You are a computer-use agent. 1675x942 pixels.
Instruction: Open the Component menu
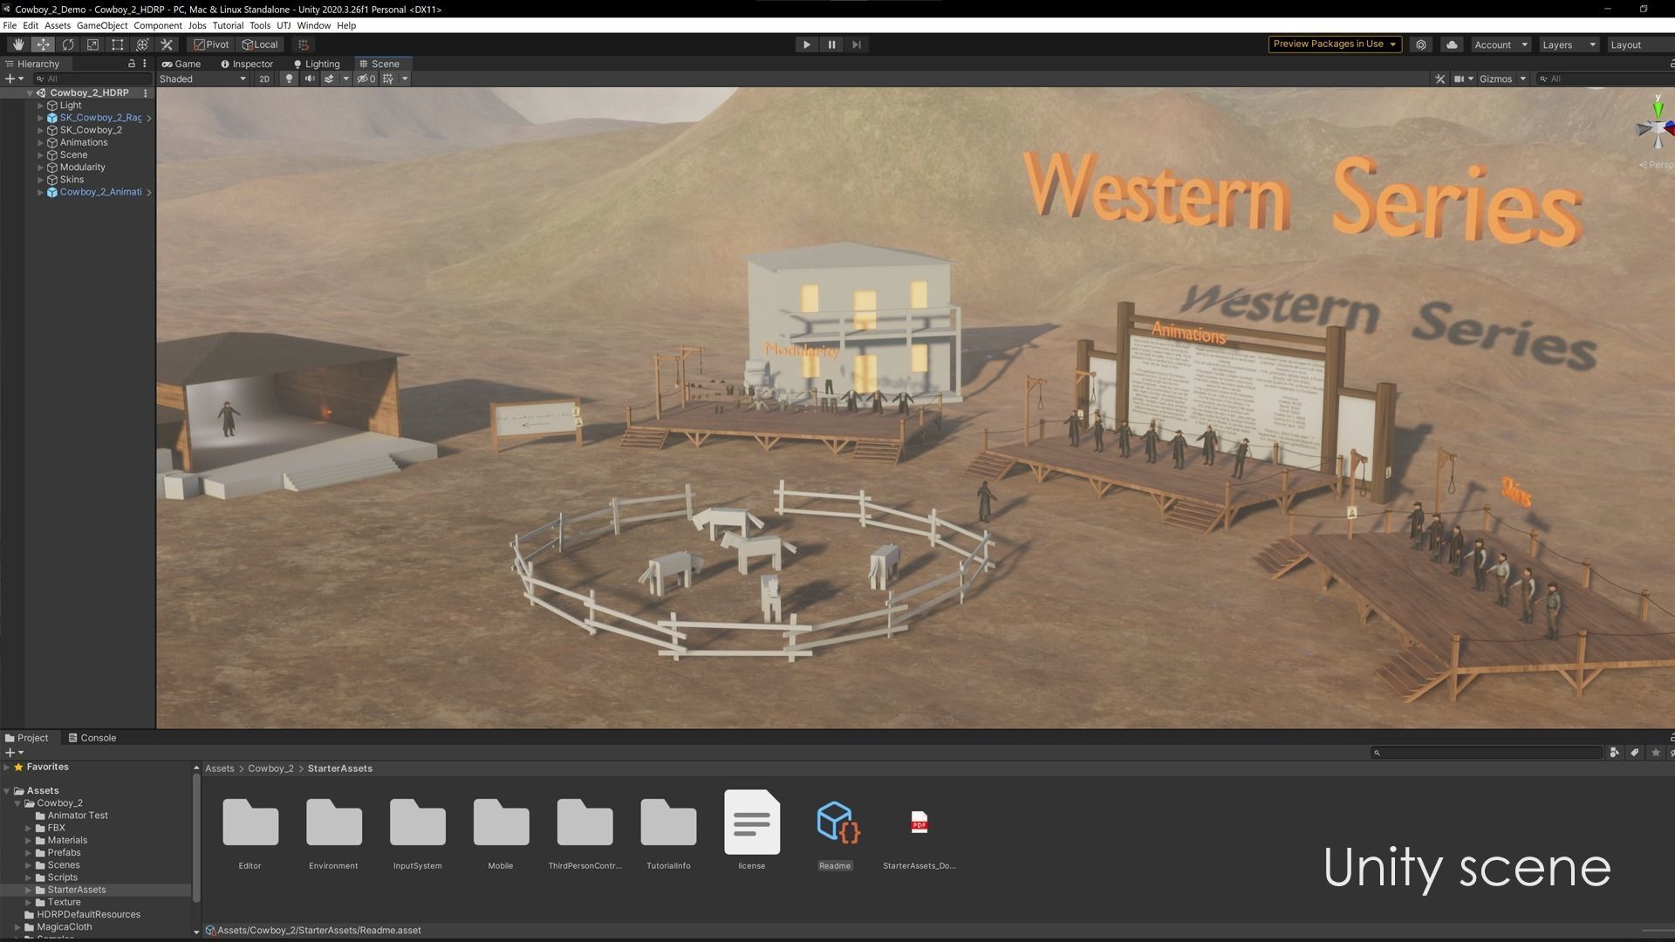pyautogui.click(x=158, y=25)
